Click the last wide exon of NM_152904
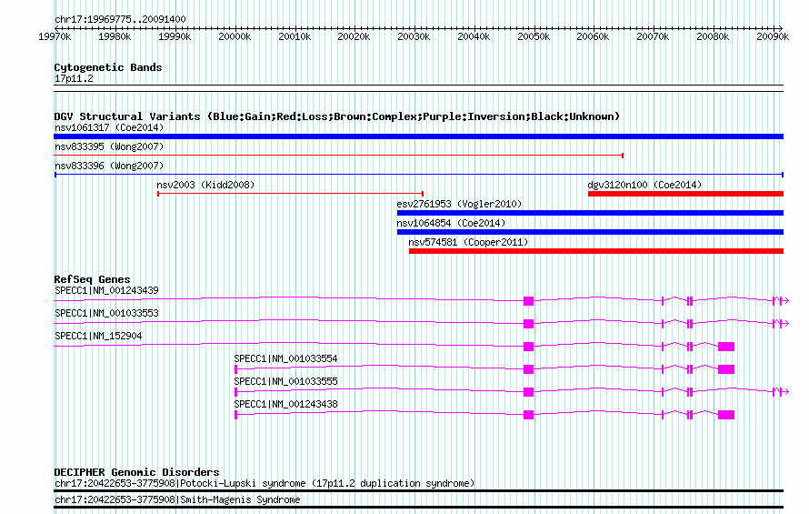Viewport: 809px width, 514px height. (x=726, y=347)
